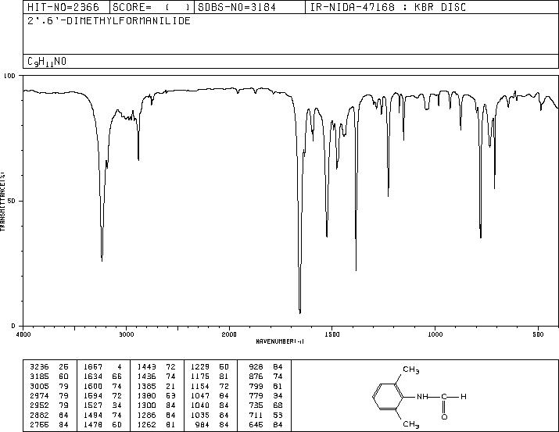The image size is (559, 432).
Task: Click the 1527 wavenumber in peak table
Action: (x=93, y=405)
